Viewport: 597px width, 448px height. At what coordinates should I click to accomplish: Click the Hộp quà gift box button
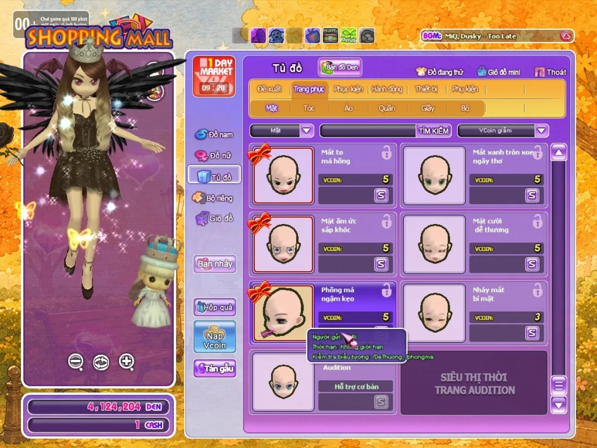click(x=214, y=307)
